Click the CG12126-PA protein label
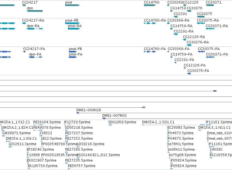This screenshot has height=170, width=232. pyautogui.click(x=195, y=65)
